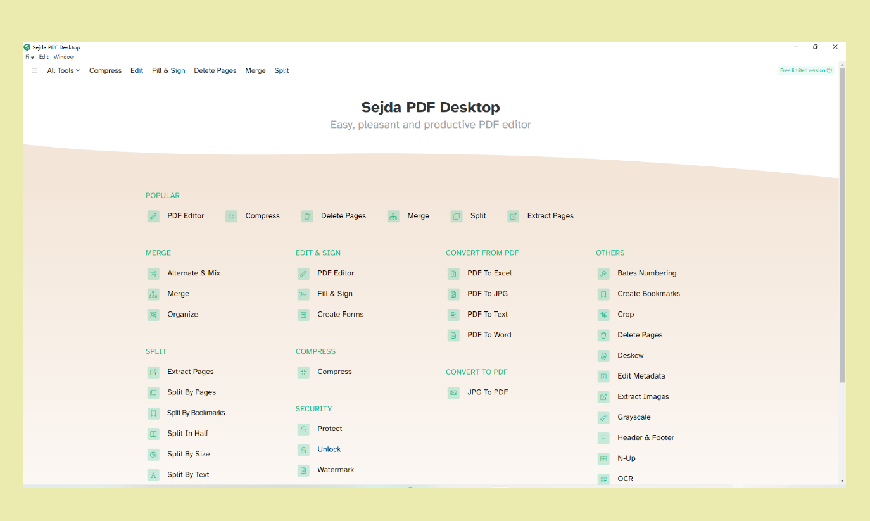This screenshot has height=521, width=870.
Task: Click the PDF To Excel icon
Action: click(x=453, y=273)
